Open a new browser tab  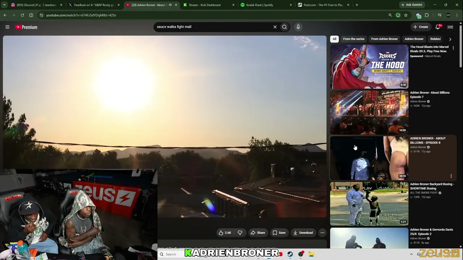(357, 5)
